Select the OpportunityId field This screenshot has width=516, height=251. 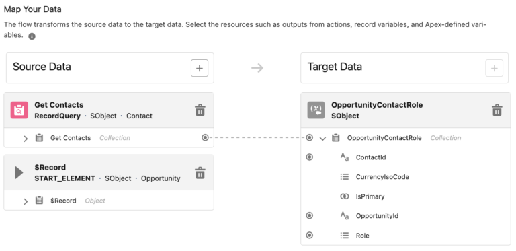377,216
